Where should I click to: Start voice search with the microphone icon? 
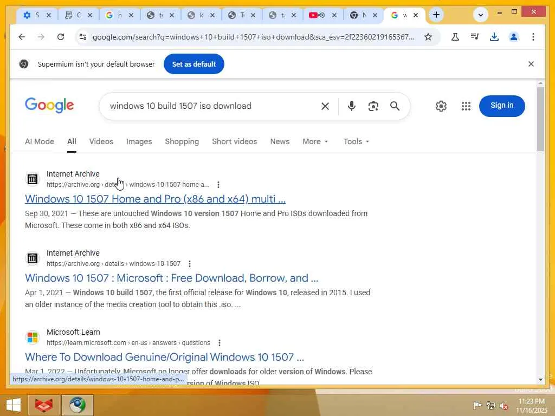[351, 106]
